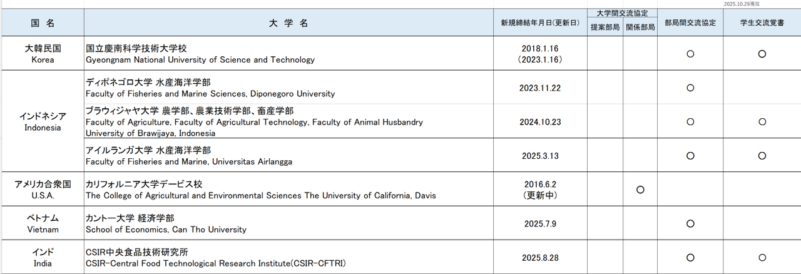Click the 学生交流覚書 column header

tap(762, 23)
